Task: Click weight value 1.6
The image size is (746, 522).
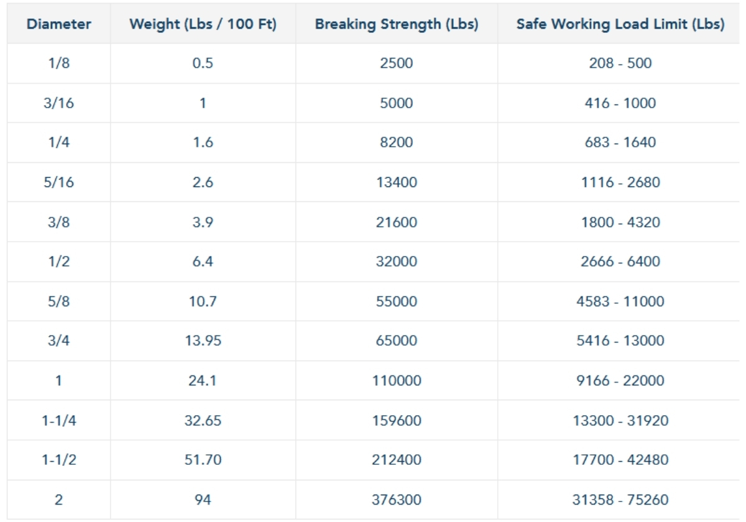Action: tap(203, 142)
